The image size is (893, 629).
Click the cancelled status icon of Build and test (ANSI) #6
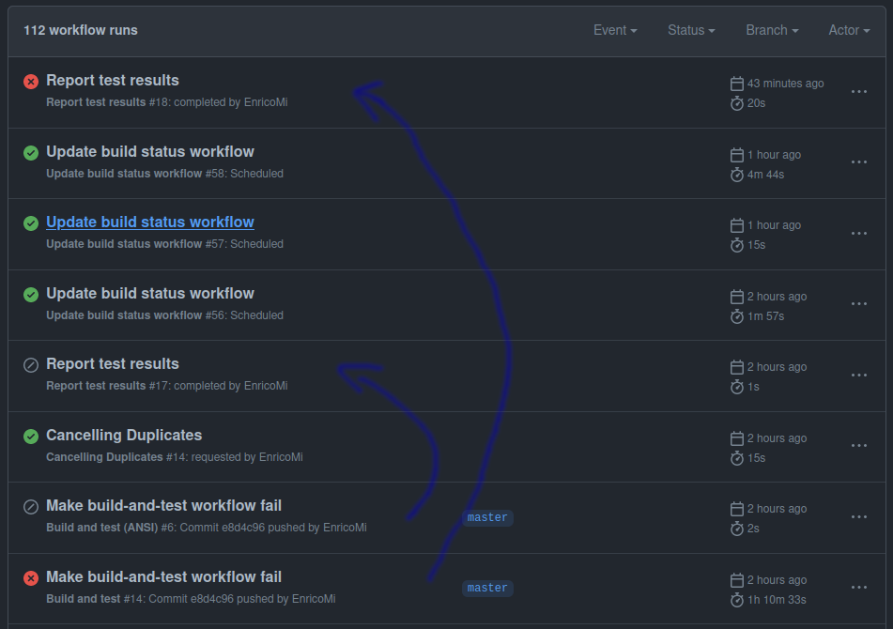(x=31, y=507)
